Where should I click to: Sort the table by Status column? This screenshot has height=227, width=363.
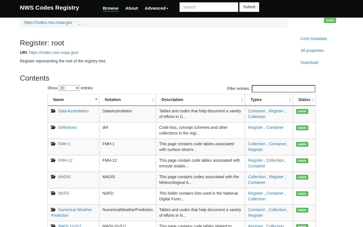(313, 100)
